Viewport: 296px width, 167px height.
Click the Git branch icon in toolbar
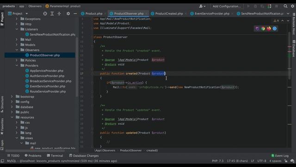pos(269,6)
